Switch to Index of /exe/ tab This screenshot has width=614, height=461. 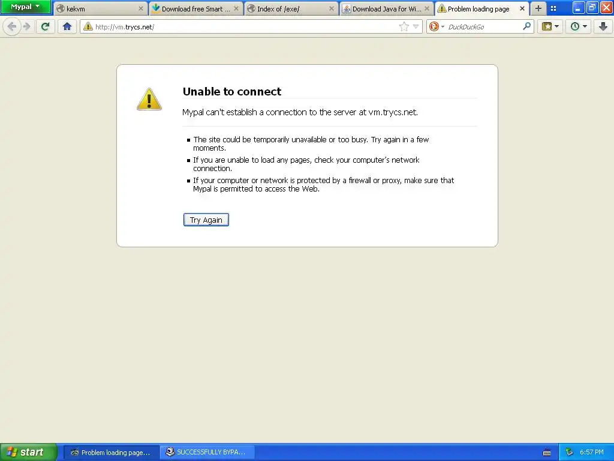coord(291,8)
